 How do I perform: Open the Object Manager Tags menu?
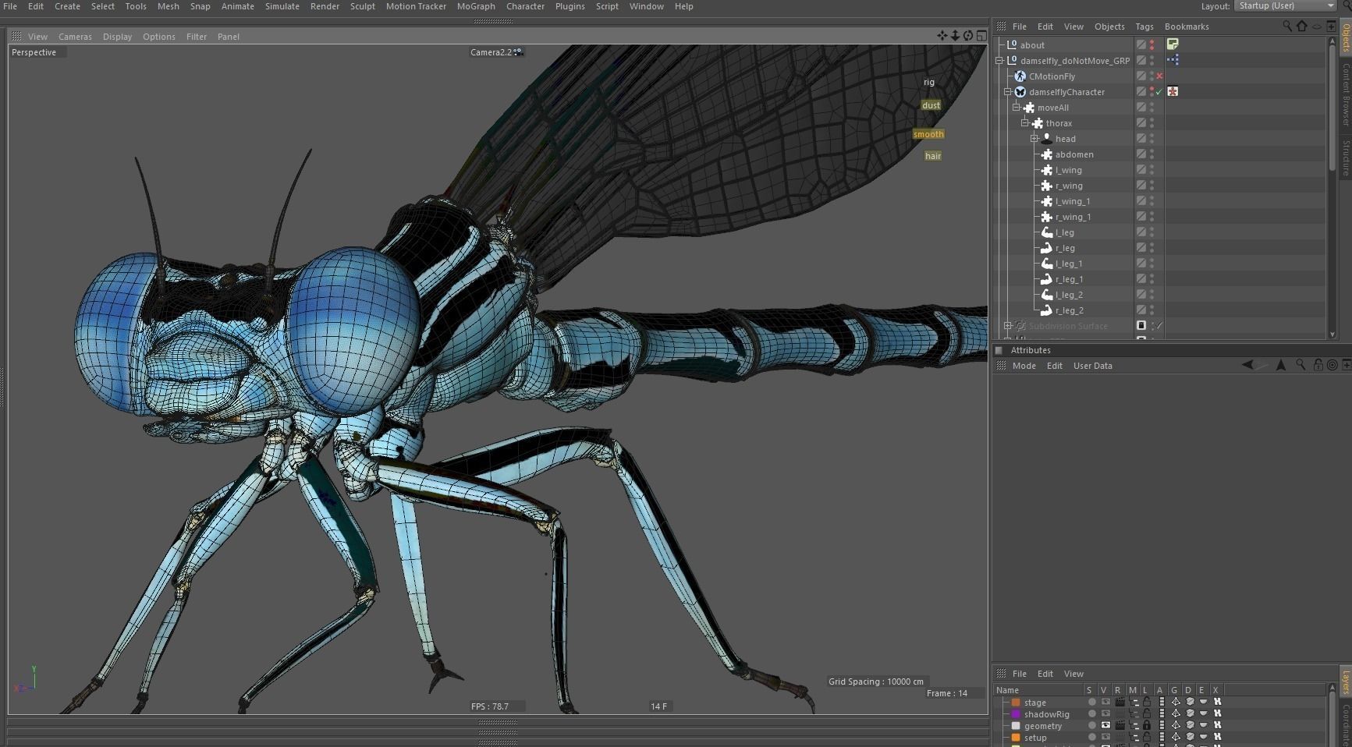(x=1144, y=27)
